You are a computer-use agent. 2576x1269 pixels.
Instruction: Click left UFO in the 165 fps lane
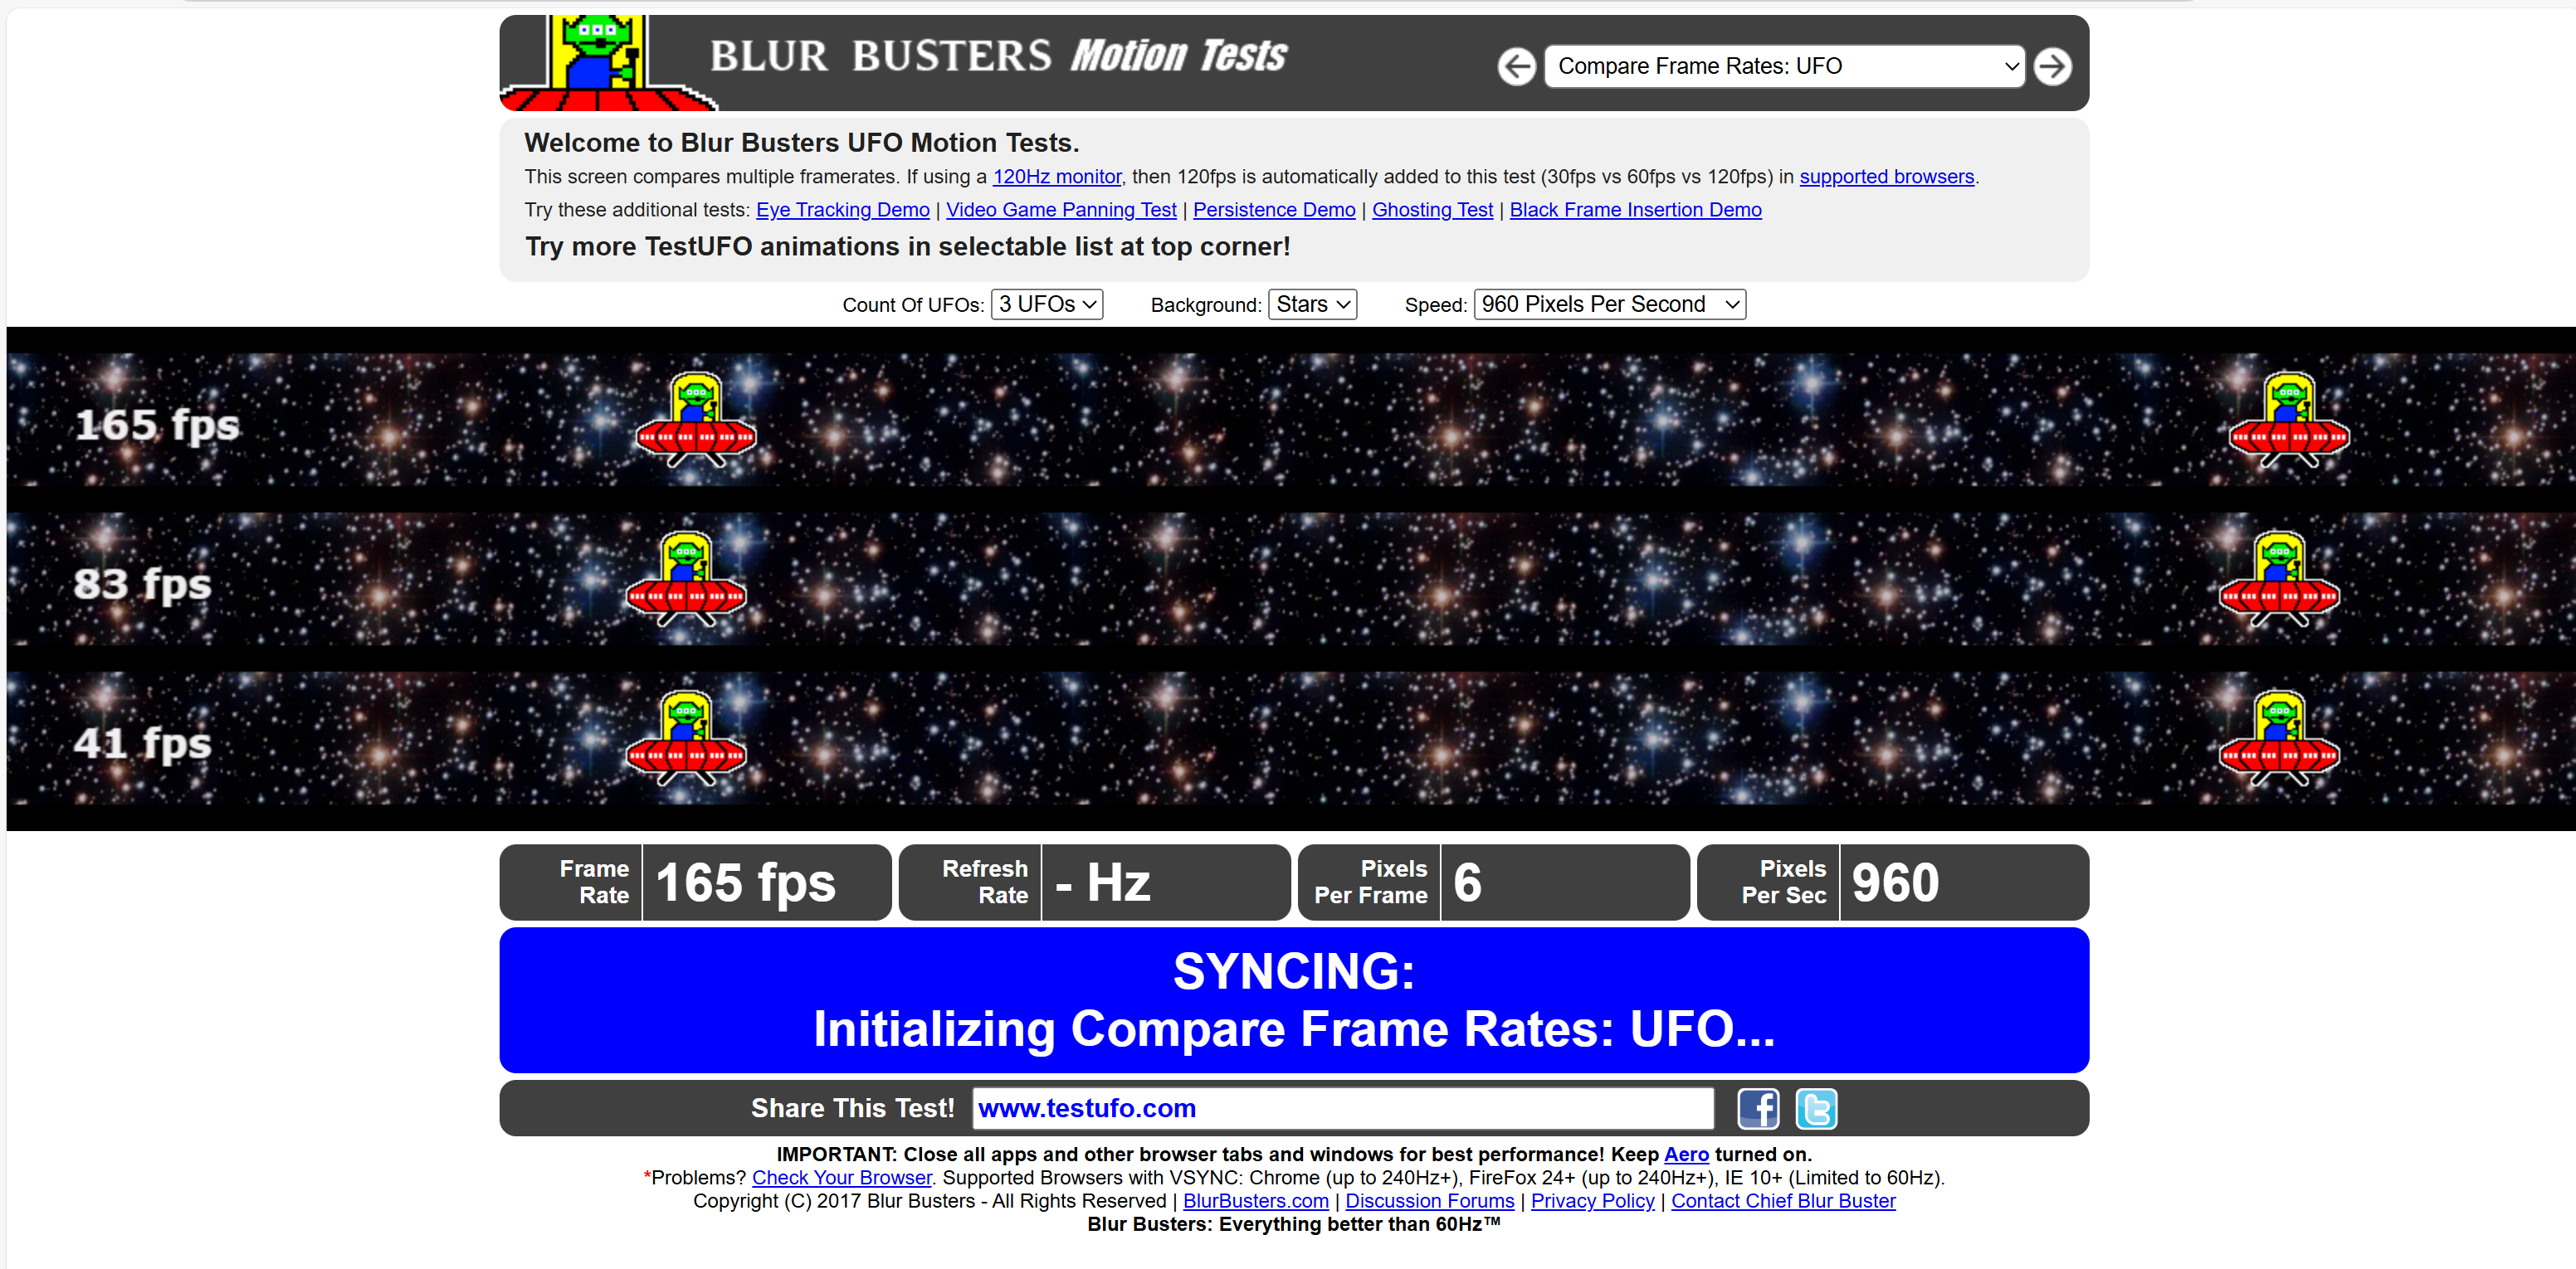(x=696, y=420)
